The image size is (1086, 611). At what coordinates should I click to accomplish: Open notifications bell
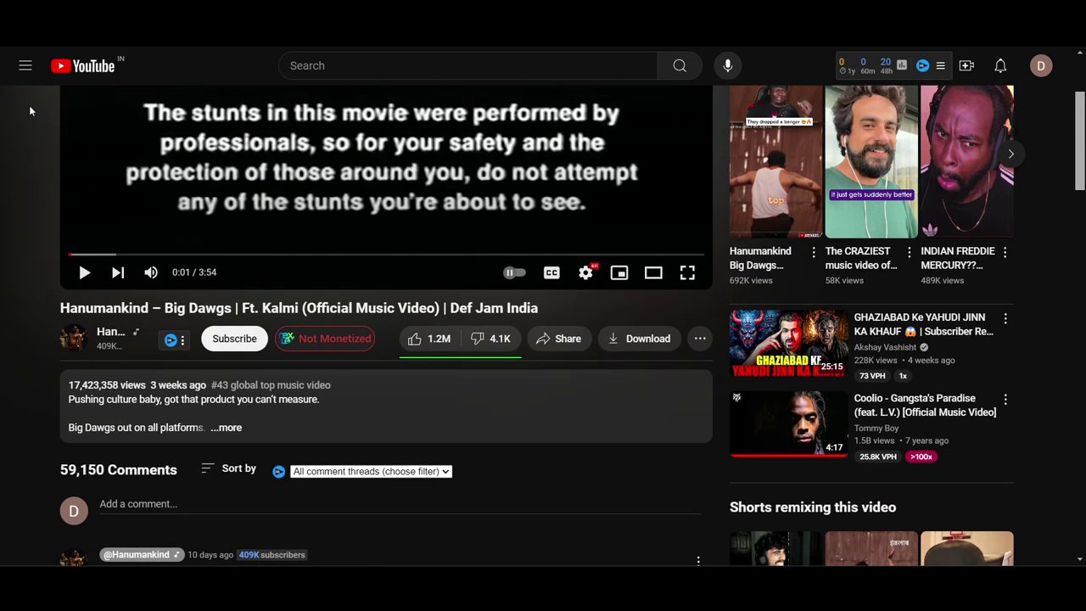(x=1000, y=65)
